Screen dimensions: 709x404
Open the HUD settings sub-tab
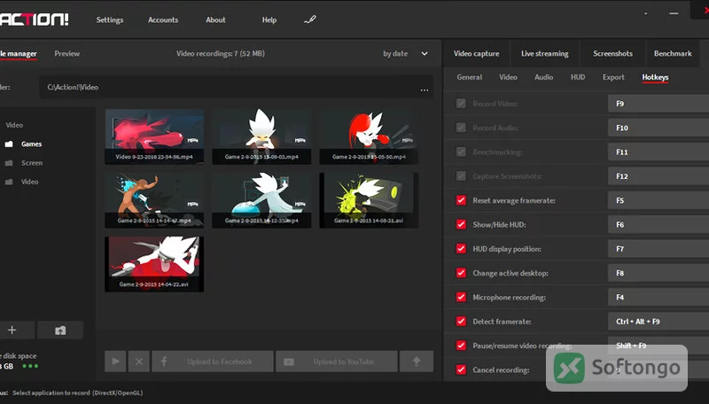pos(578,77)
